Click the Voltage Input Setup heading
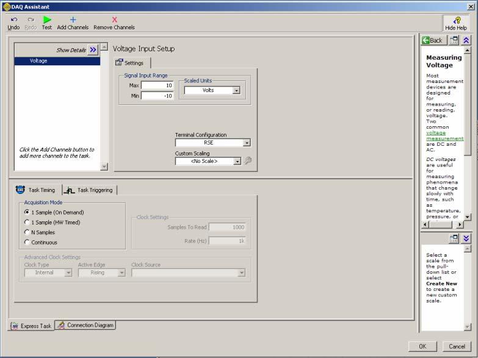Viewport: 478px width, 358px height. (x=143, y=49)
